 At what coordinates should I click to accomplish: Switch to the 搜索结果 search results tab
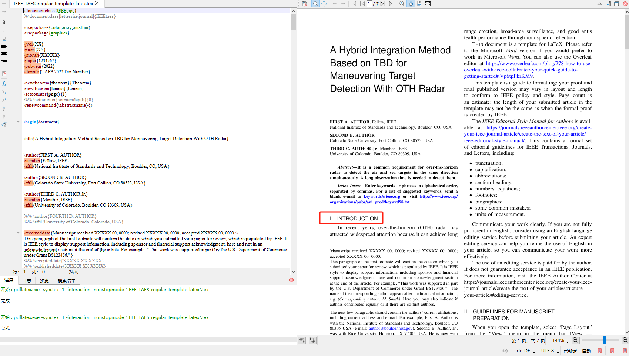[67, 280]
